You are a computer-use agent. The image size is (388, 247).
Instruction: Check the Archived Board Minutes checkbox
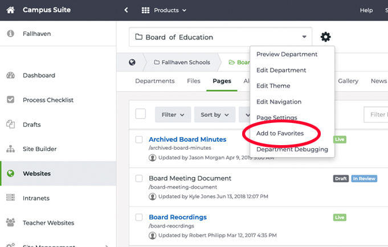[x=139, y=139]
